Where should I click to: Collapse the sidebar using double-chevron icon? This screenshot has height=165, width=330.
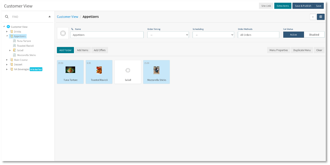click(50, 17)
